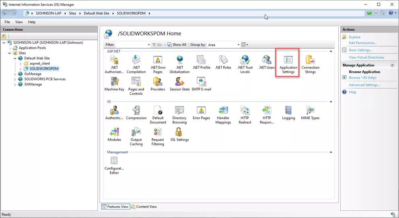Open the Session State feature
The image size is (399, 218).
click(x=179, y=84)
